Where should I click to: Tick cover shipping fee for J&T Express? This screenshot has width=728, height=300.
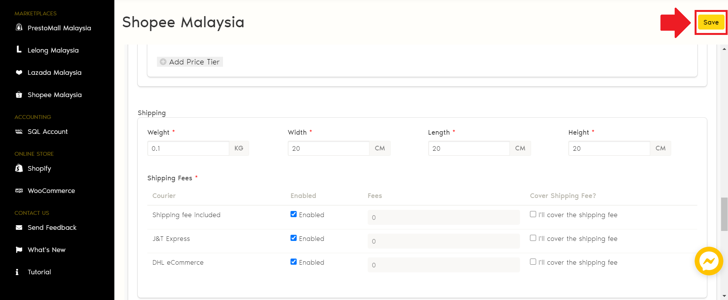[533, 238]
